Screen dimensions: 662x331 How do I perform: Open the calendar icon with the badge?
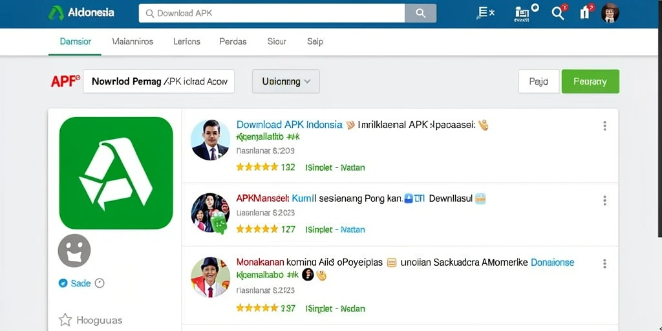(x=526, y=12)
